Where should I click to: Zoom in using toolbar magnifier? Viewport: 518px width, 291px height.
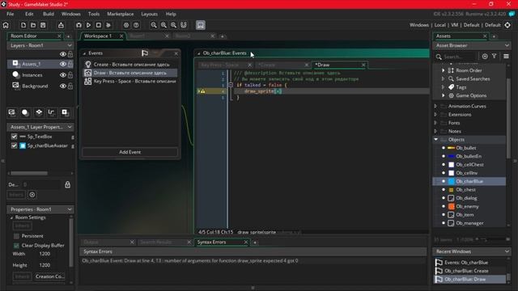pos(173,25)
